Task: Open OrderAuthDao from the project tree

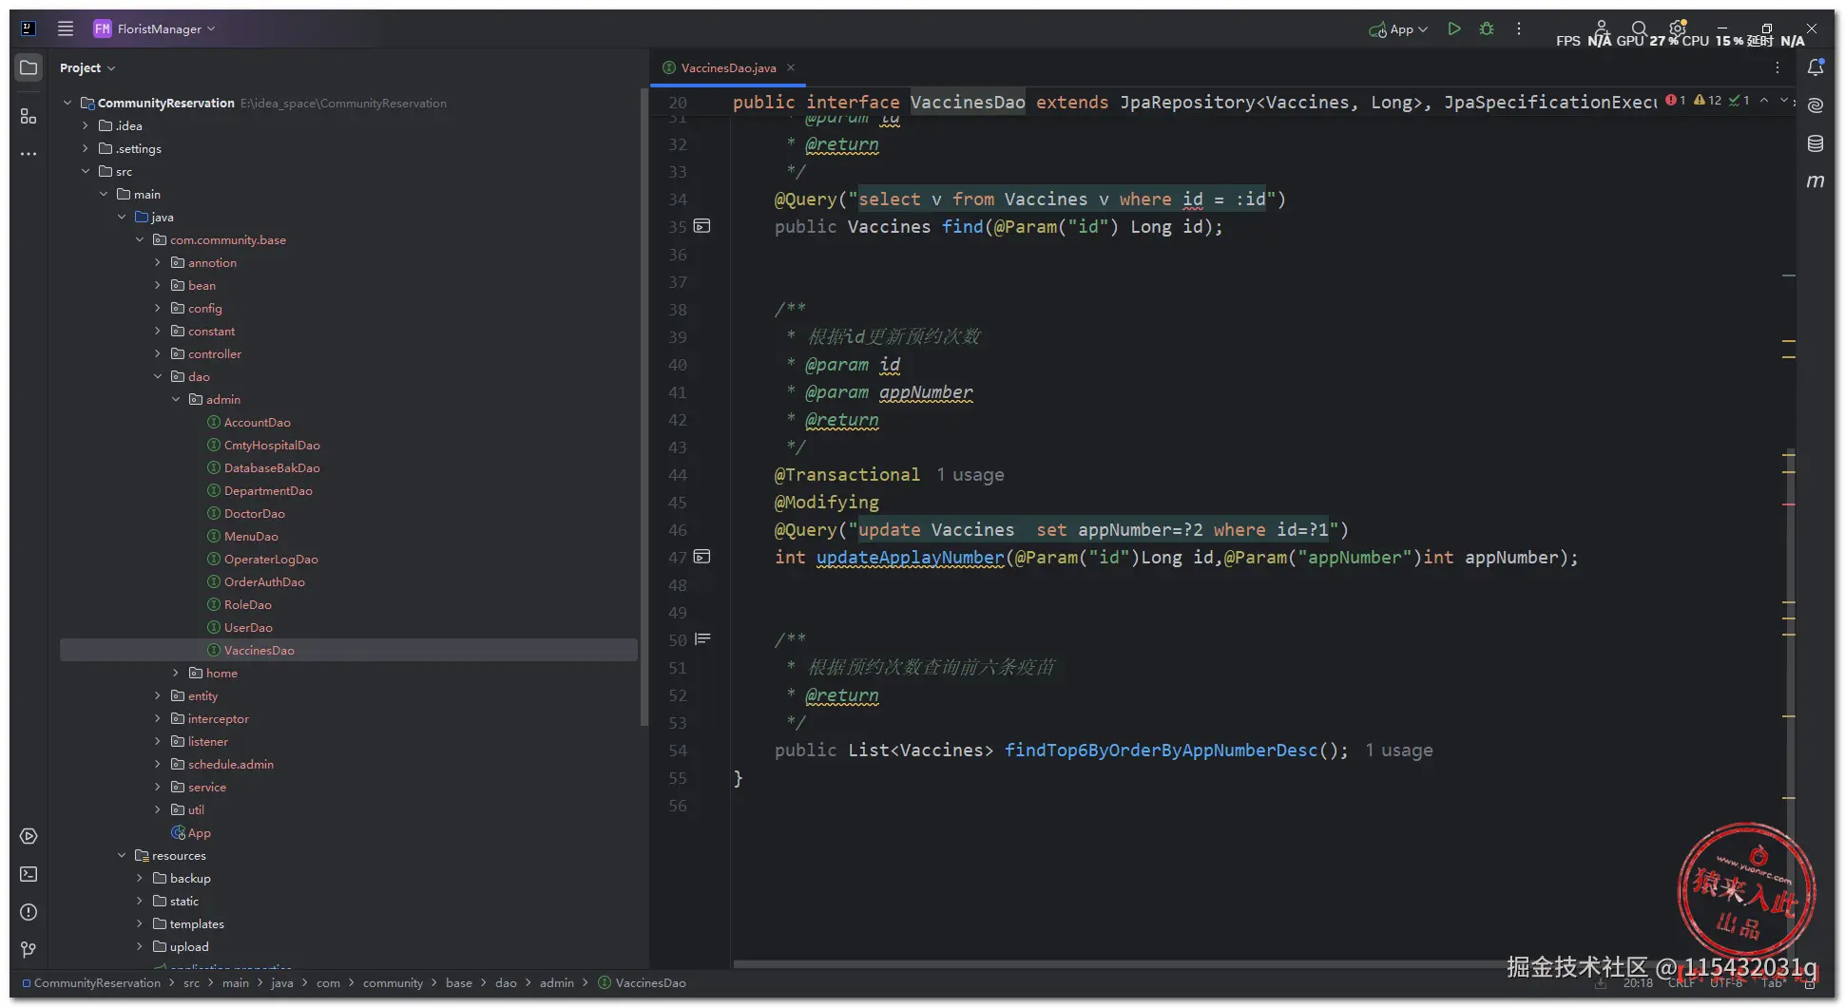Action: pyautogui.click(x=264, y=581)
